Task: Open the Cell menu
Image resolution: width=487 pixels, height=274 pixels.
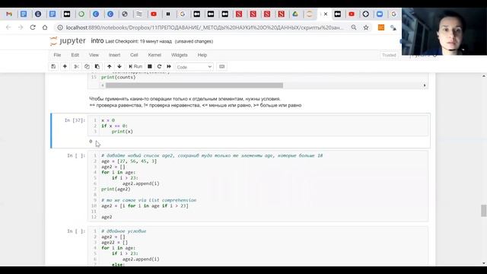Action: 134,55
